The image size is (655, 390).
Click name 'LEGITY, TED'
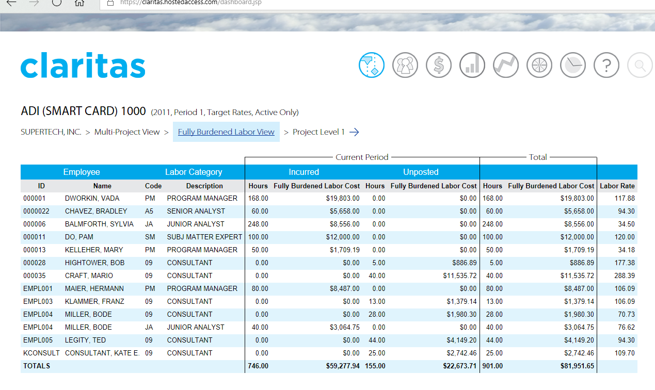pyautogui.click(x=85, y=340)
